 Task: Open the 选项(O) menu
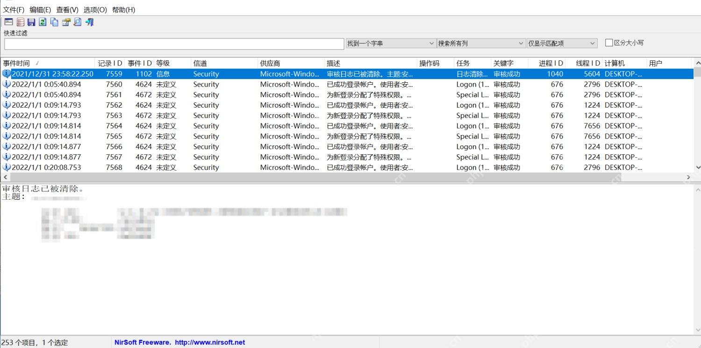(x=95, y=9)
